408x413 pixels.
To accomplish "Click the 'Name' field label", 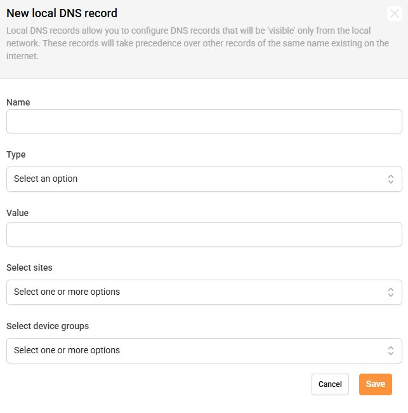I will point(18,102).
